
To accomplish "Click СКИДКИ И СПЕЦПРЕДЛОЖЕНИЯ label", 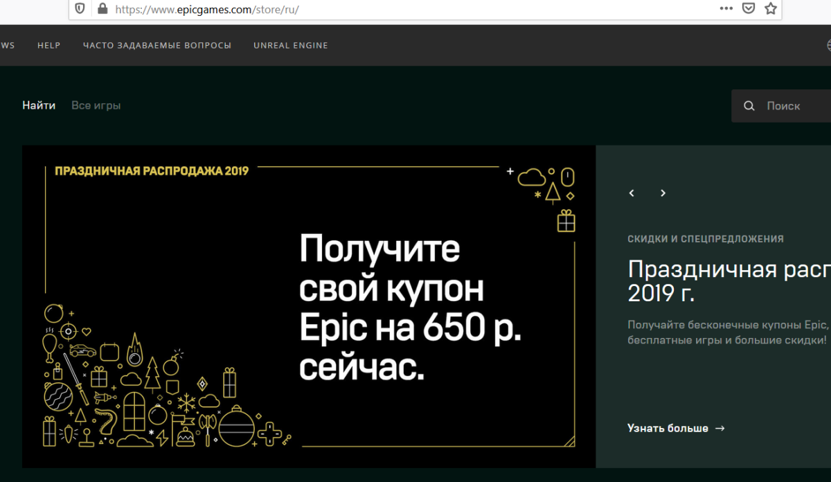I will pos(706,239).
